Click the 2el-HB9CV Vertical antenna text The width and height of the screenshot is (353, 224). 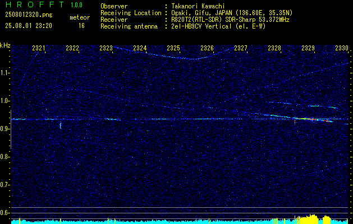pyautogui.click(x=218, y=26)
